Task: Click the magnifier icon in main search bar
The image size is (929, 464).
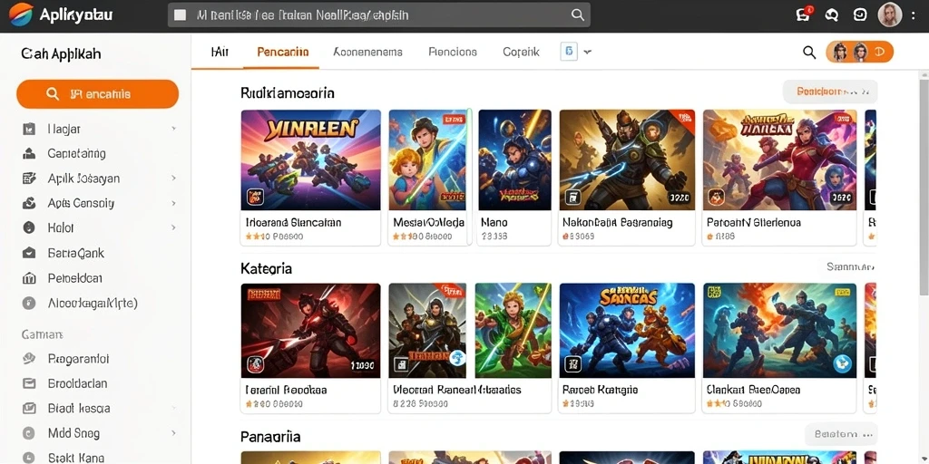Action: click(578, 14)
